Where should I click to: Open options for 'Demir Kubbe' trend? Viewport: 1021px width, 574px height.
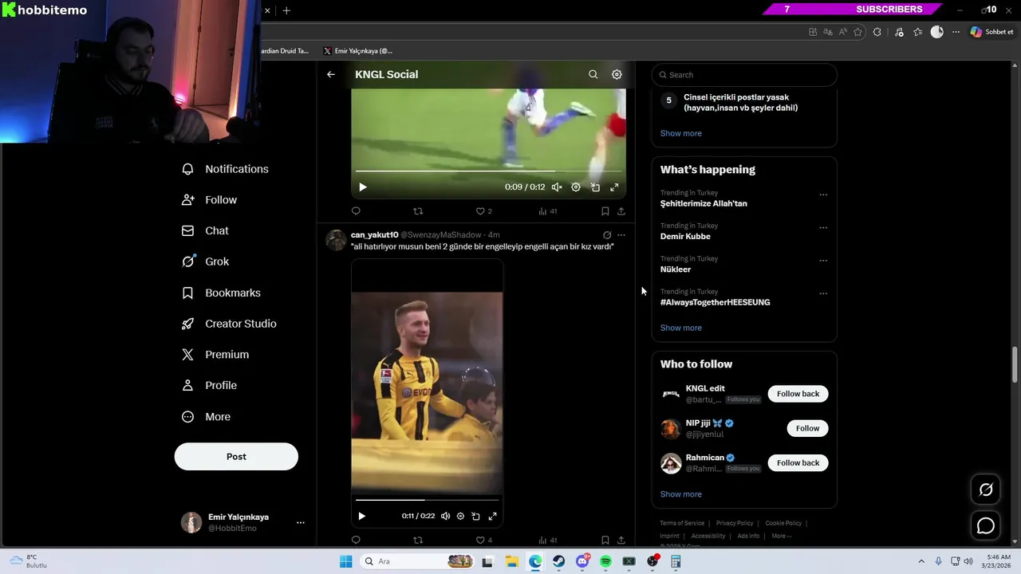point(823,227)
